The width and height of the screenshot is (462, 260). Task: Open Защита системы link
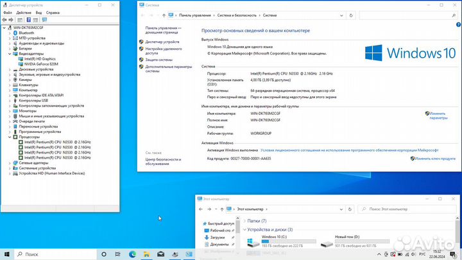(159, 60)
